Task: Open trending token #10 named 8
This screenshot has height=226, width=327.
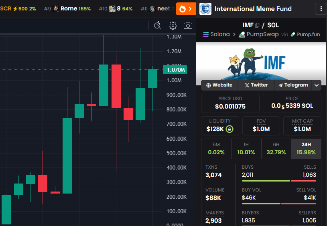Action: pyautogui.click(x=116, y=9)
